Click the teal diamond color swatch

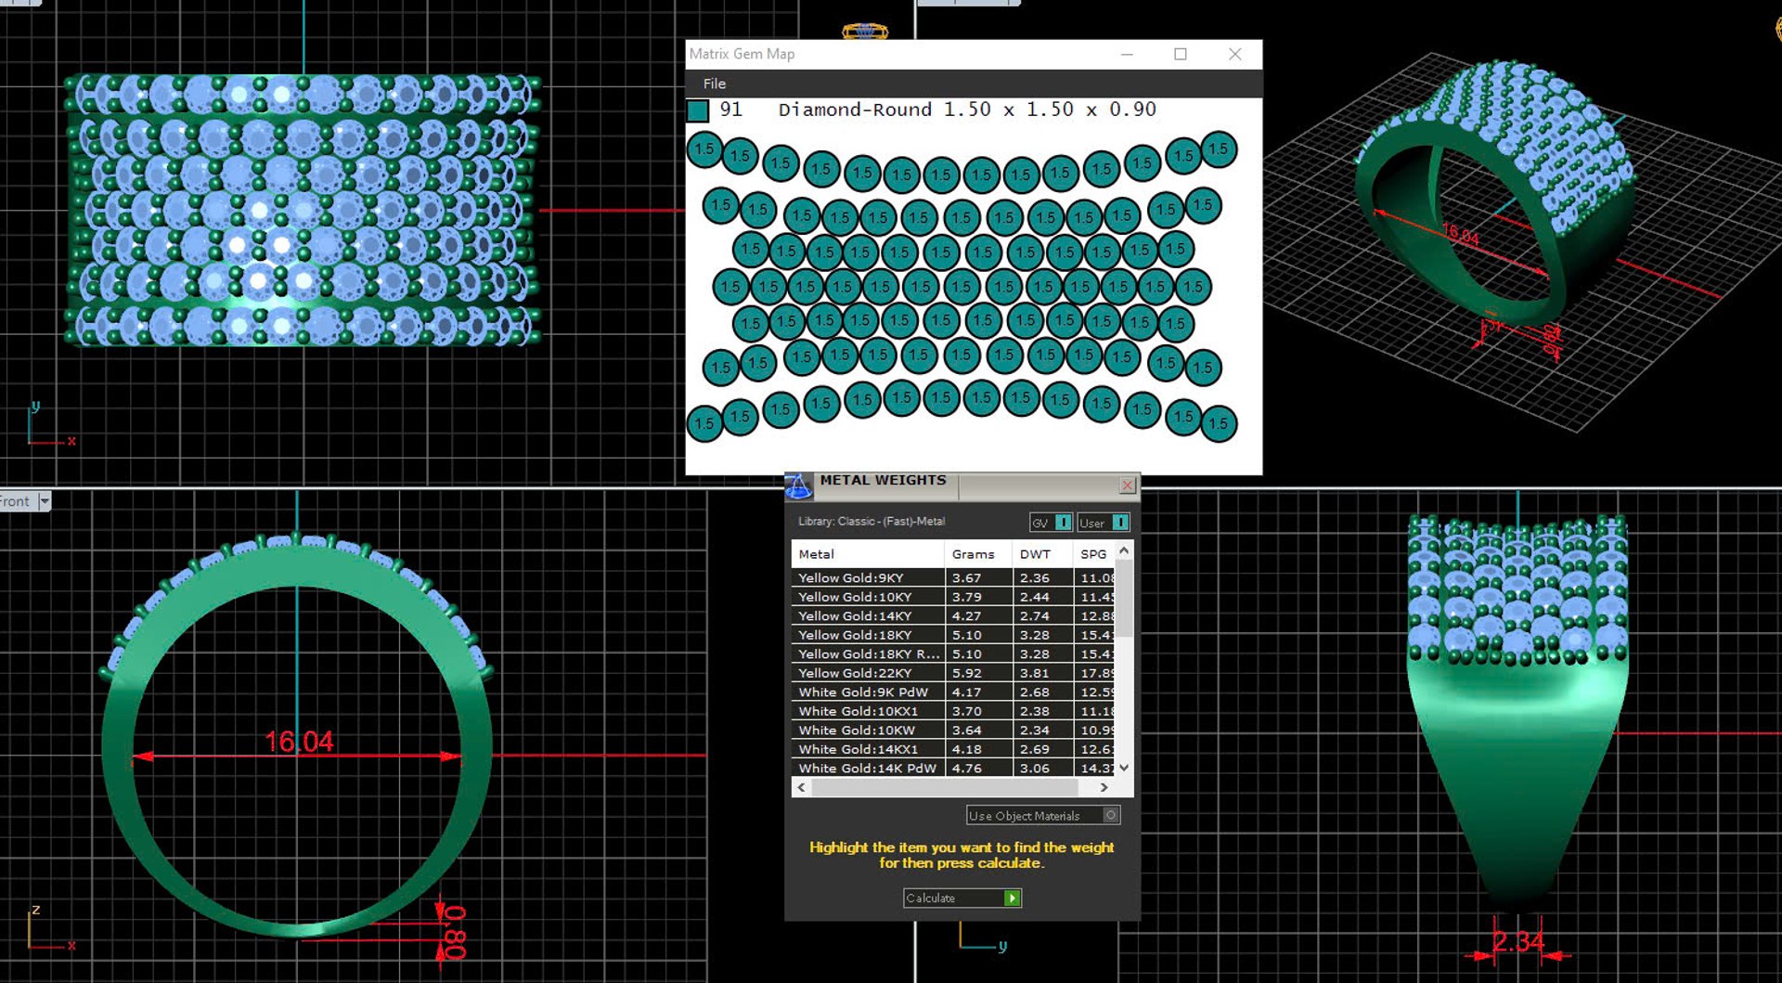[x=698, y=111]
